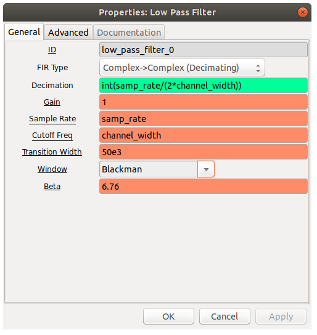Screen dimensions: 317x335
Task: Click the Cutoff Freq label
Action: click(52, 136)
